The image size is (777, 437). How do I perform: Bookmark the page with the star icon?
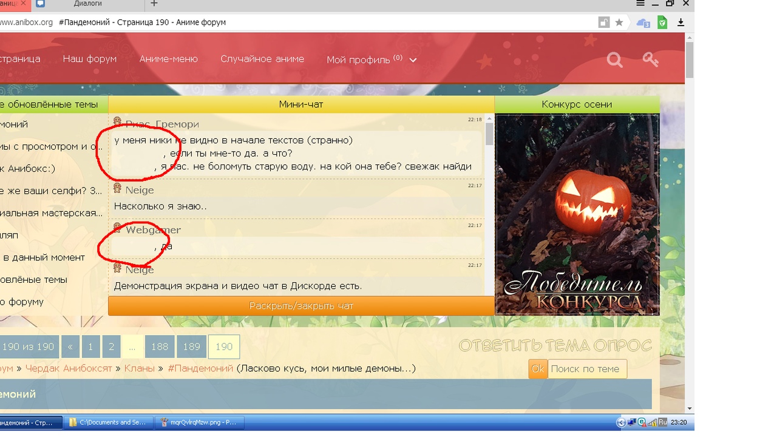point(619,22)
